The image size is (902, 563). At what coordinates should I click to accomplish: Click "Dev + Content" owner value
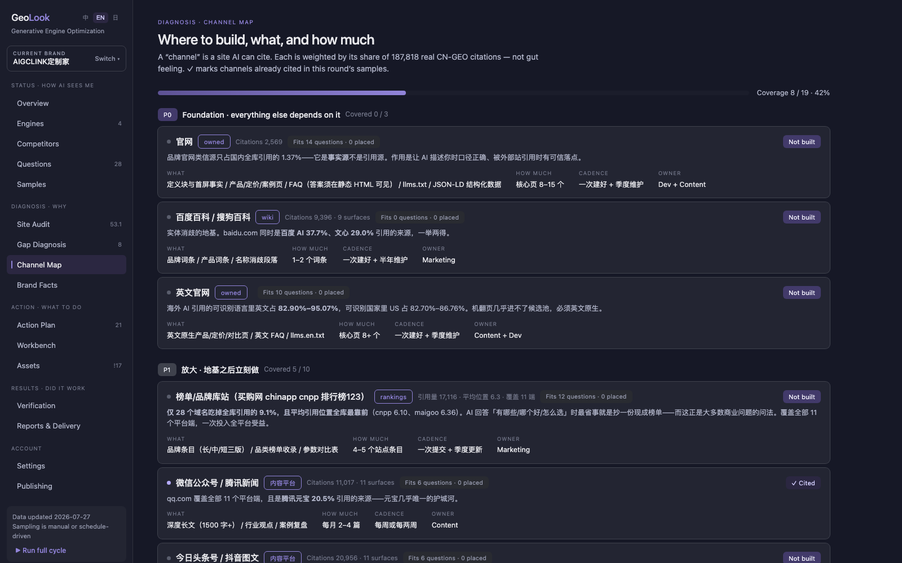pos(682,185)
